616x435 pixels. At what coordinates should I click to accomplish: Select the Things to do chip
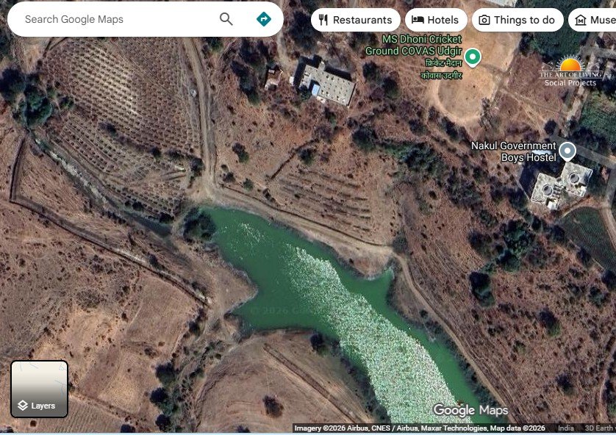tap(517, 20)
